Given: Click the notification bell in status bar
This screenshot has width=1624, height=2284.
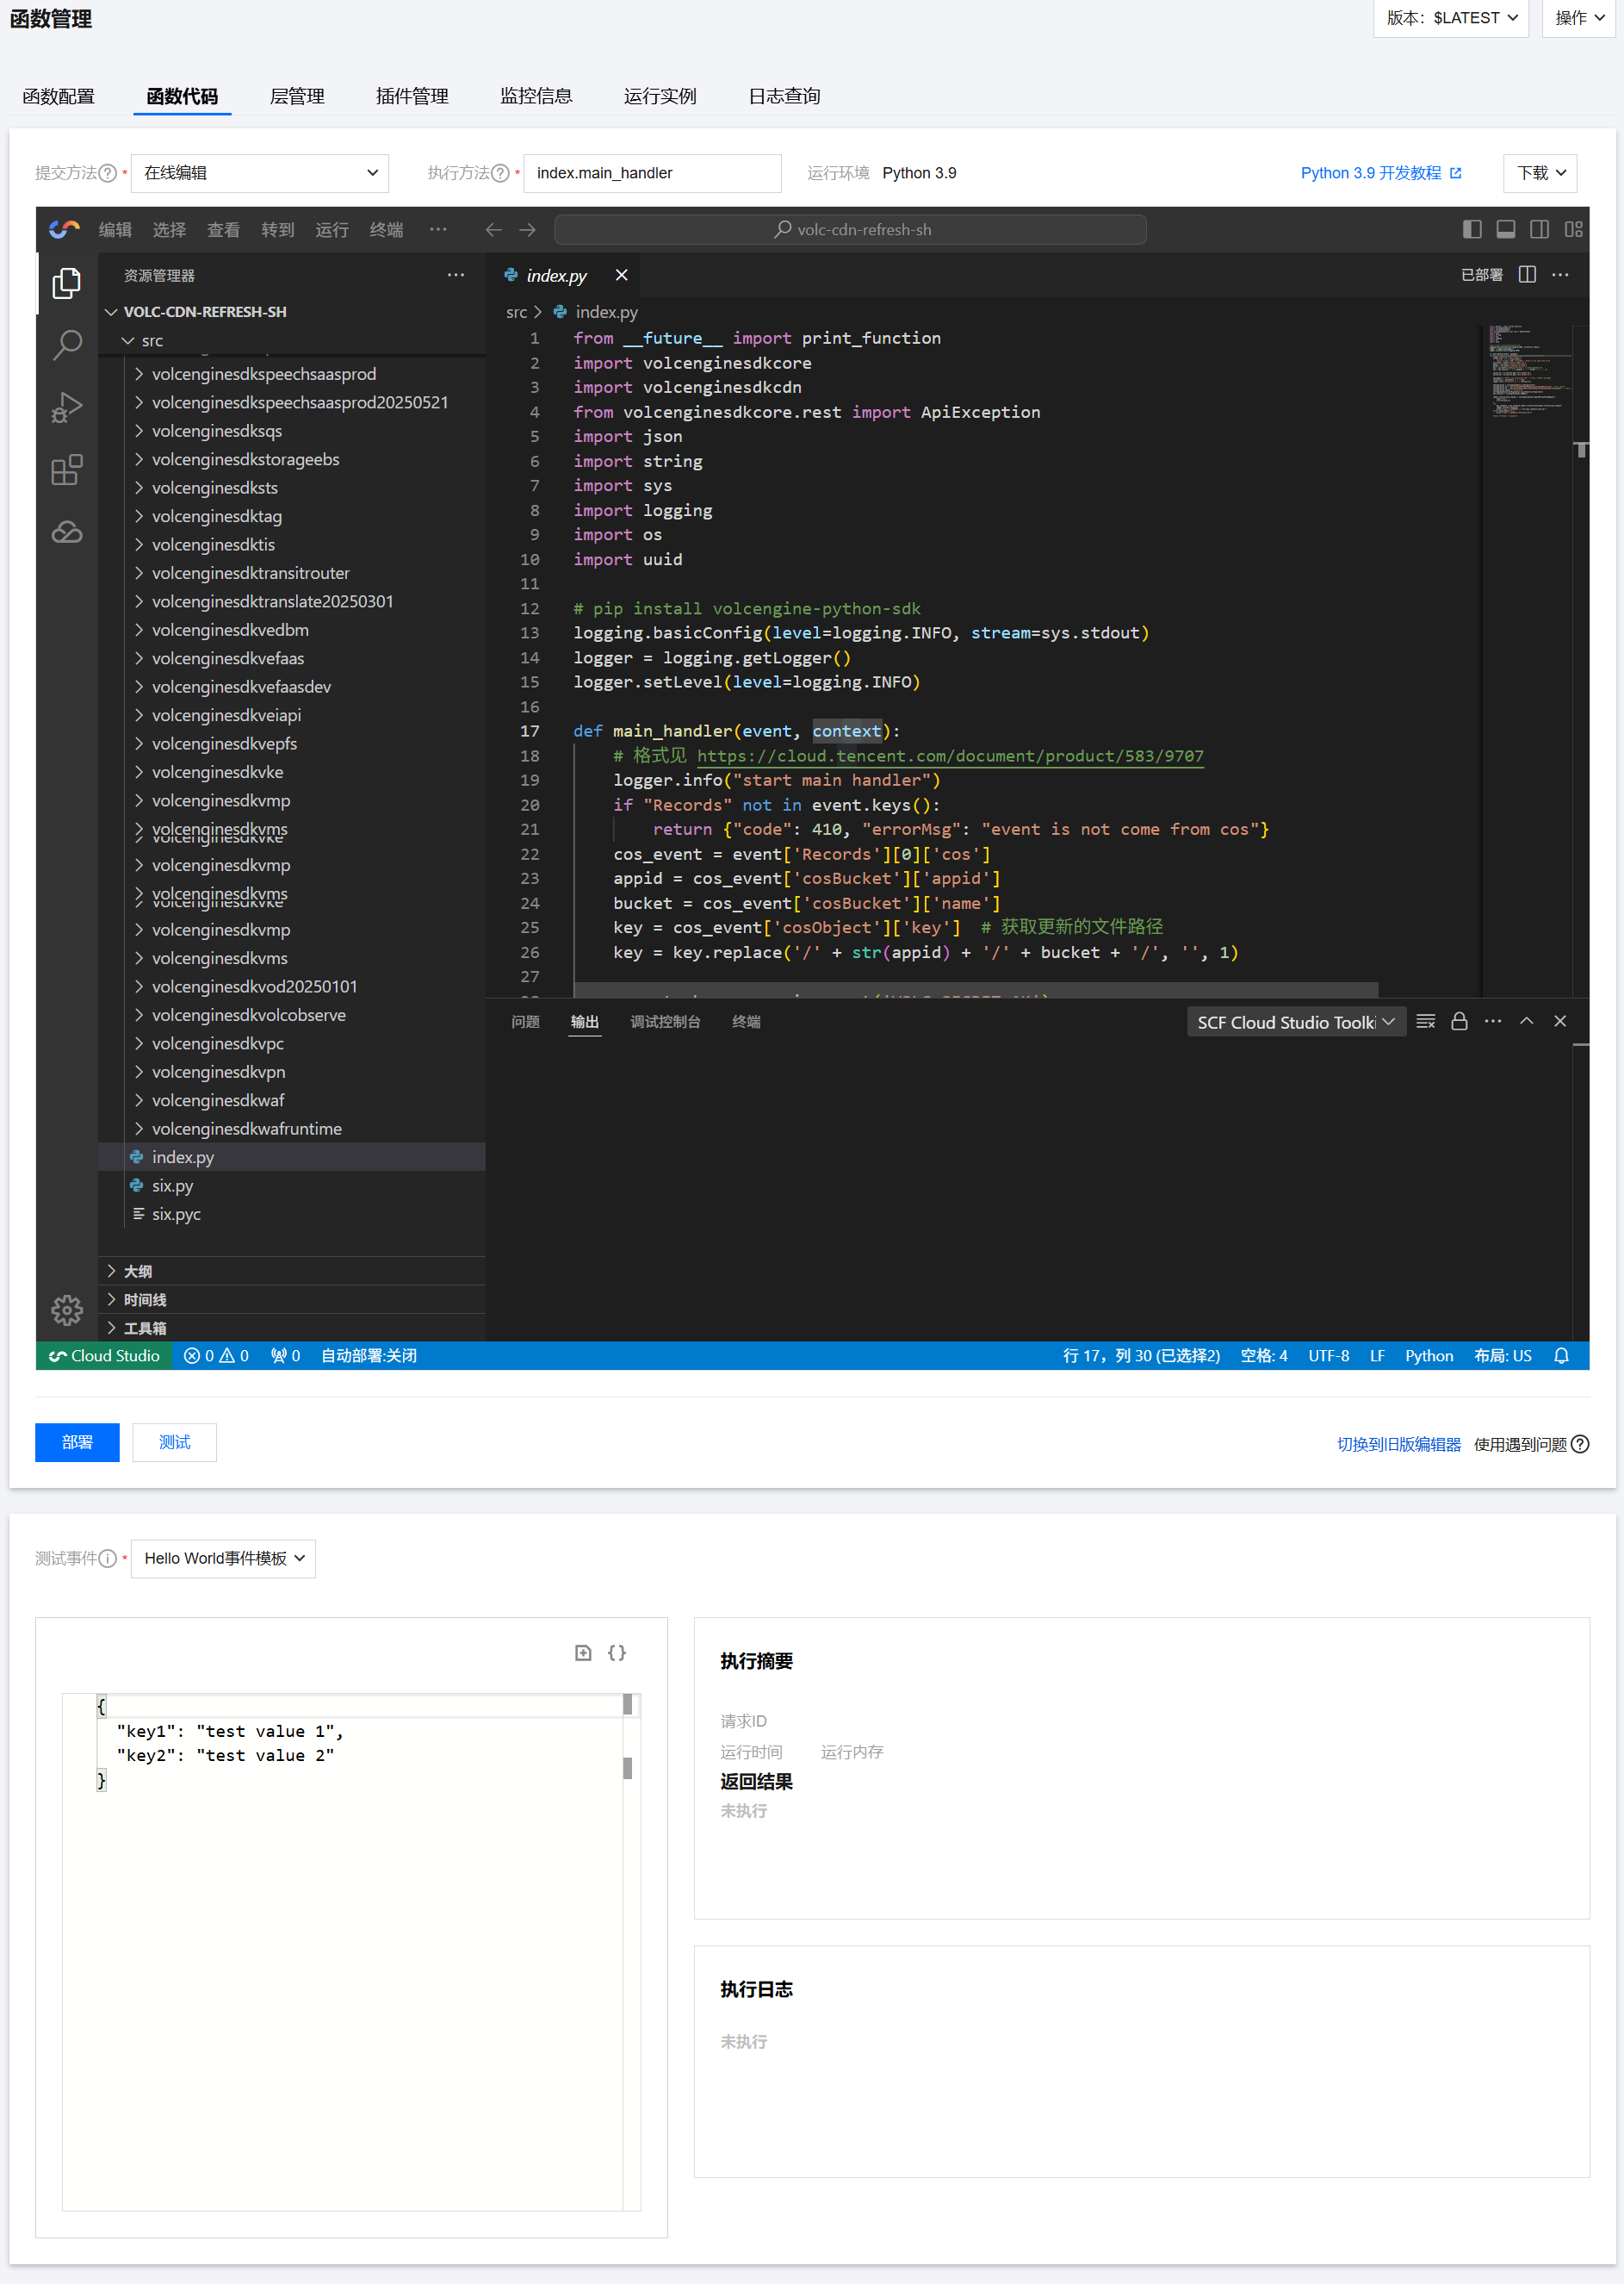Looking at the screenshot, I should [x=1561, y=1355].
